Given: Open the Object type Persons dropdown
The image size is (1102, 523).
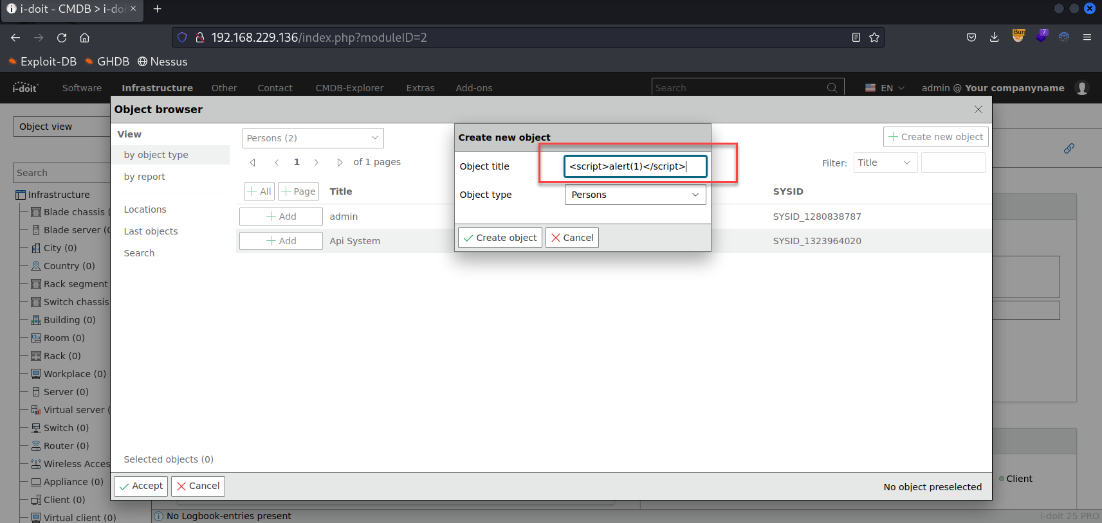Looking at the screenshot, I should 636,195.
